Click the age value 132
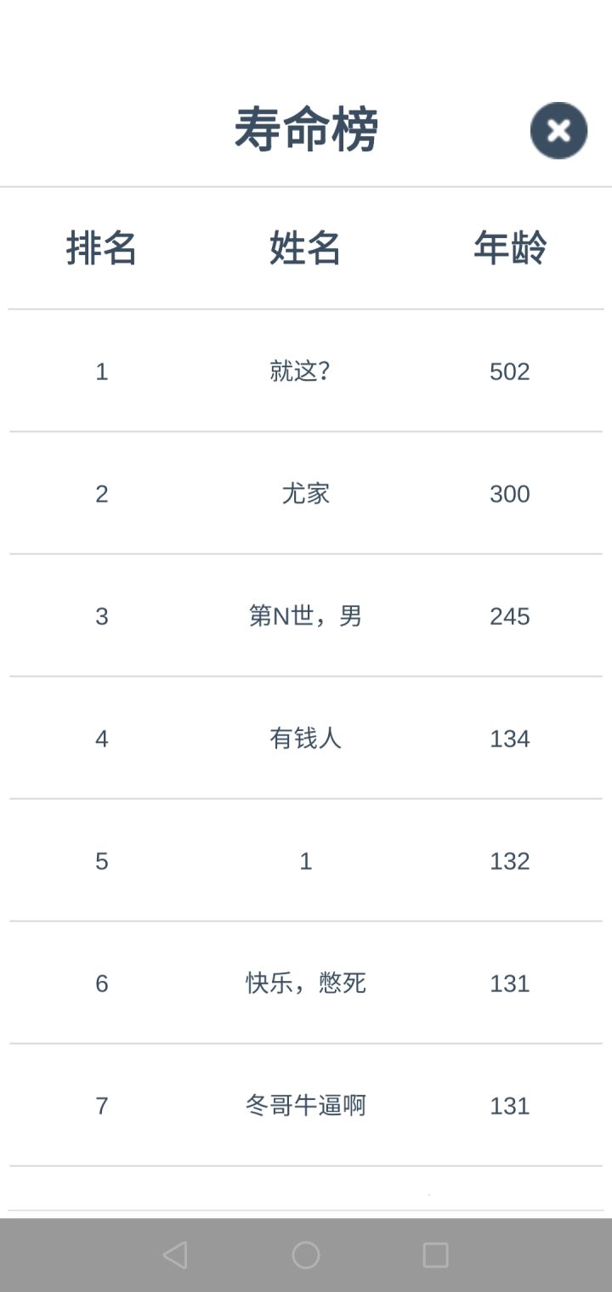612x1292 pixels. tap(510, 861)
